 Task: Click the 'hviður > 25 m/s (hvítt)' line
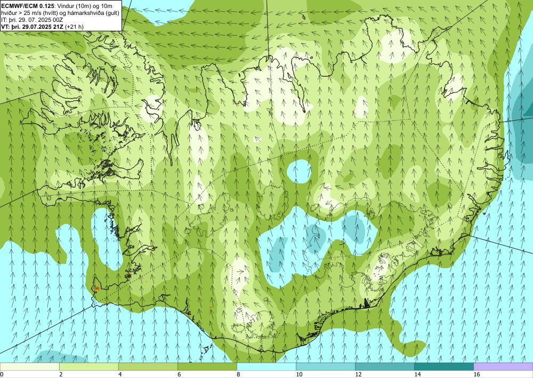tap(60, 12)
